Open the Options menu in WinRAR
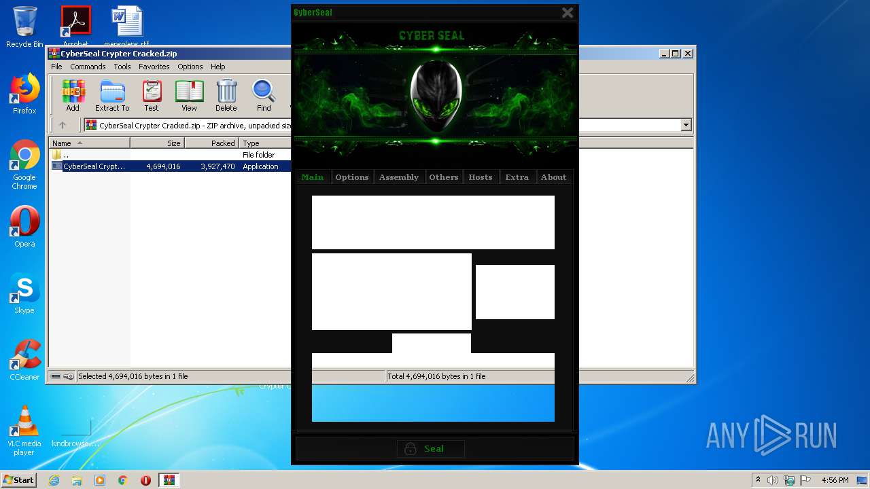870x489 pixels. pyautogui.click(x=190, y=67)
